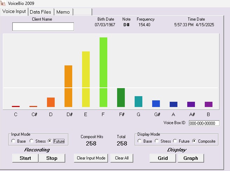Show the Grid display
230x171 pixels.
pos(163,158)
